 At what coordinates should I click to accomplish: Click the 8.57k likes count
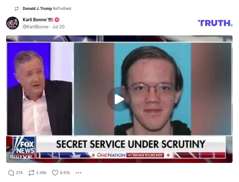pyautogui.click(x=65, y=173)
